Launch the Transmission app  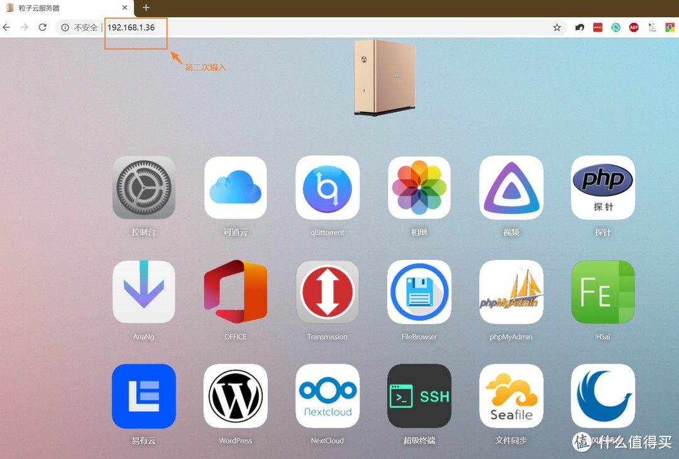coord(327,292)
